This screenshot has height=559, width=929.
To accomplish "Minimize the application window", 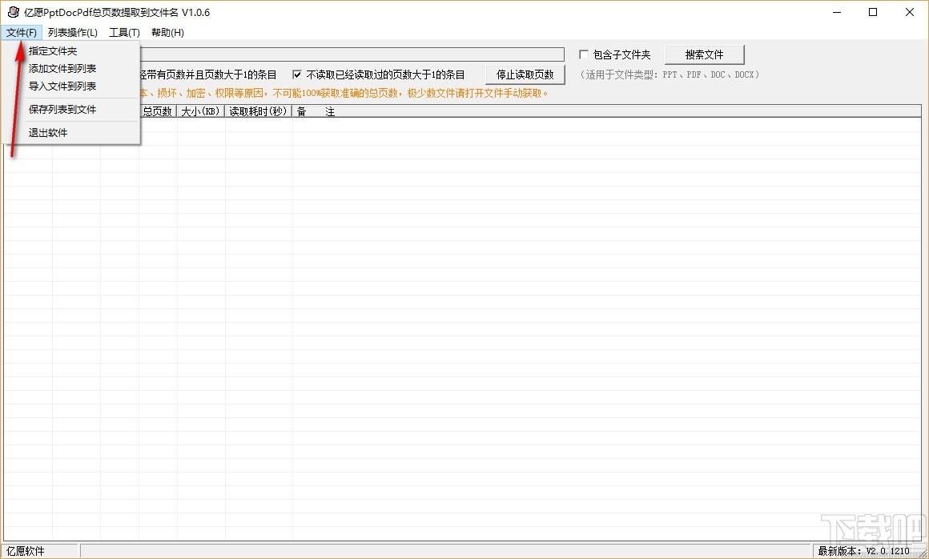I will (837, 13).
